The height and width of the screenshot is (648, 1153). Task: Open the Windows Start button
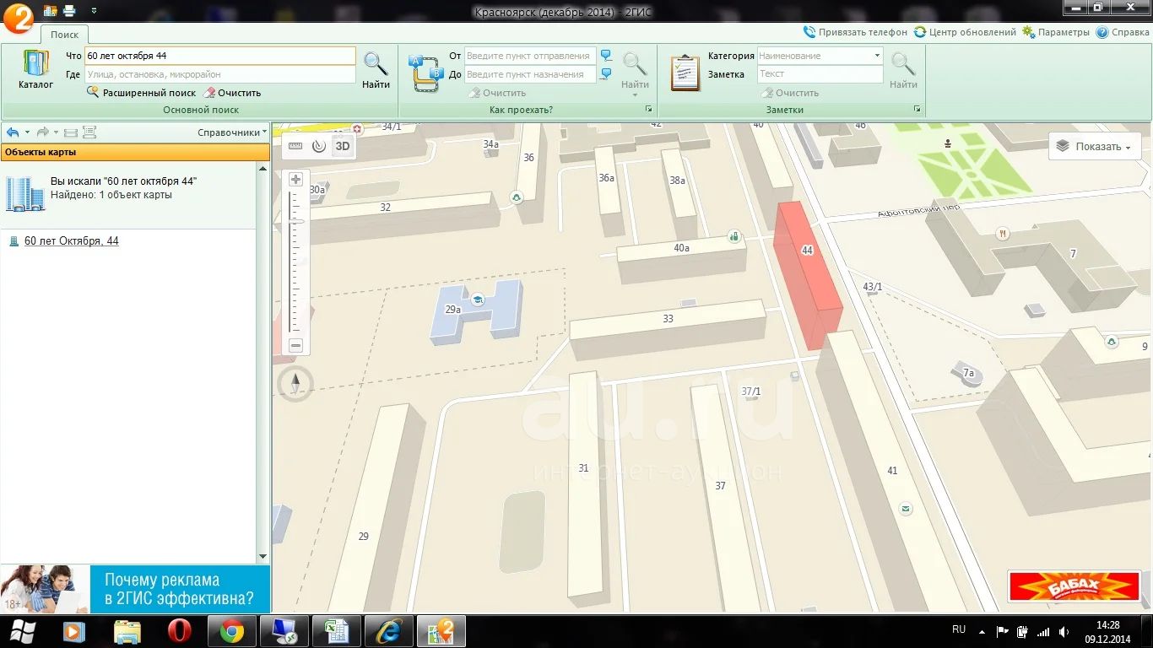tap(22, 631)
